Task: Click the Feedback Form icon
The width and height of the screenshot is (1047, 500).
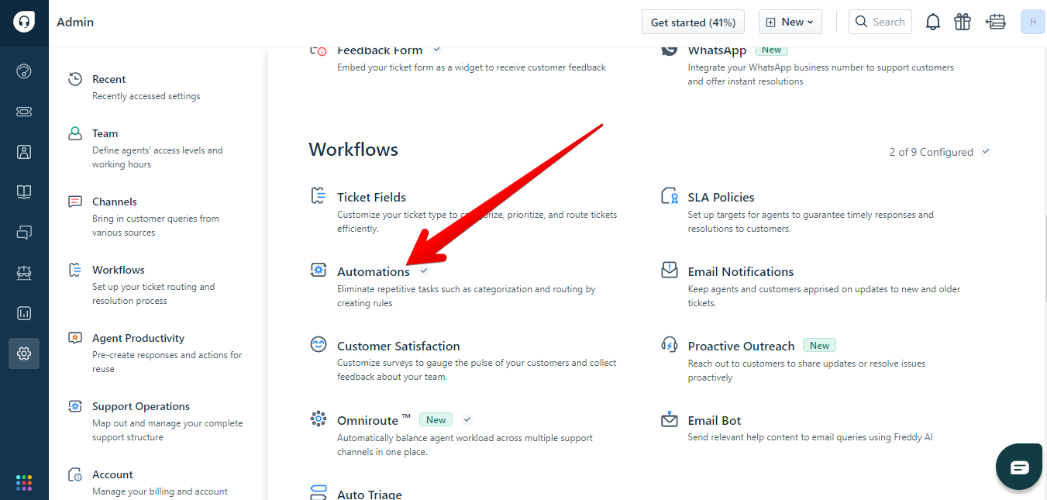Action: pyautogui.click(x=318, y=50)
